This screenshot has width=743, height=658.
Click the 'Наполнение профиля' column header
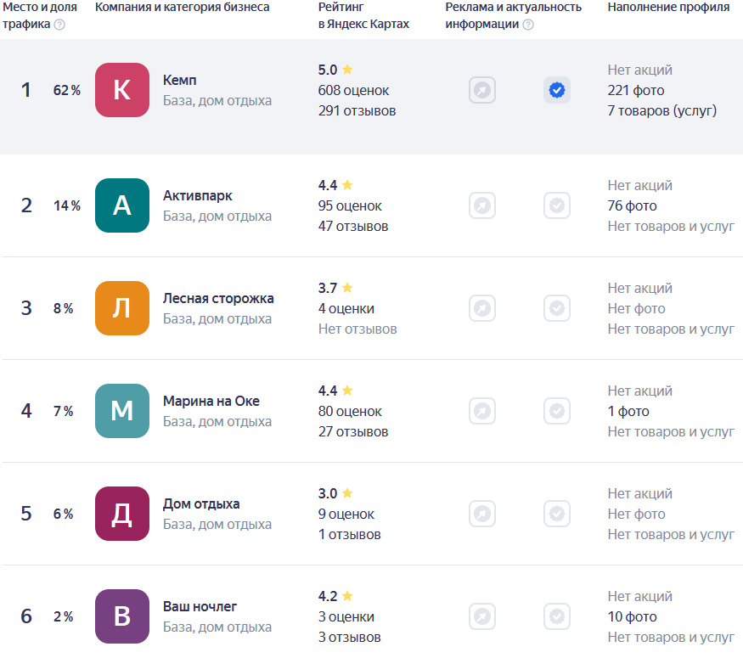point(668,8)
